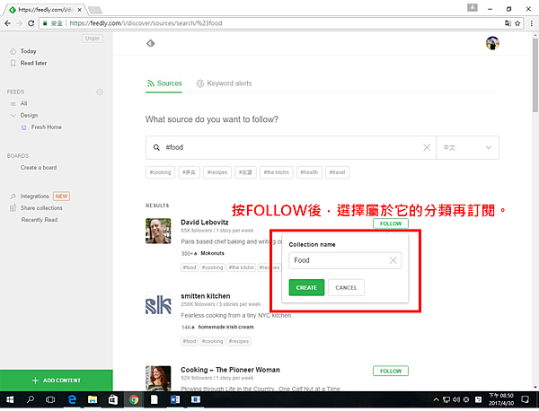Open the Action Center notifications icon

[525, 399]
